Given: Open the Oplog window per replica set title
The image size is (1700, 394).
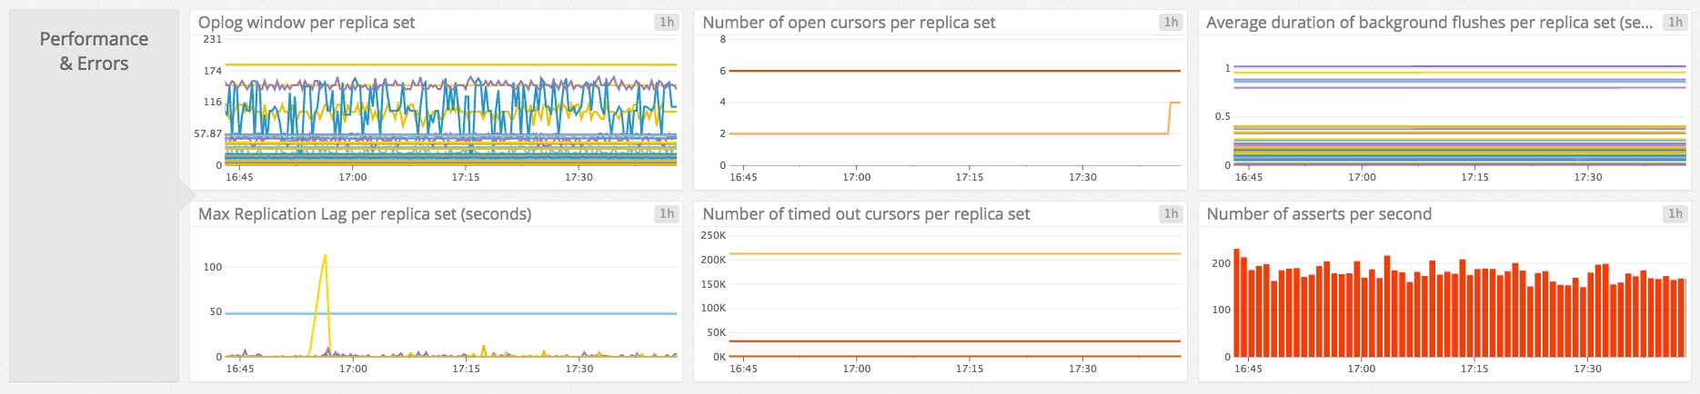Looking at the screenshot, I should pyautogui.click(x=307, y=23).
